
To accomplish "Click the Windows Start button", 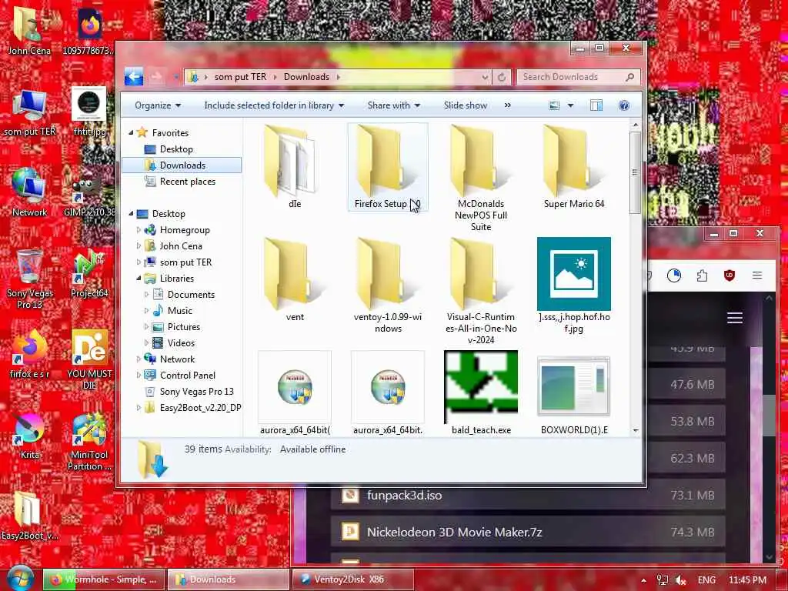I will 19,579.
